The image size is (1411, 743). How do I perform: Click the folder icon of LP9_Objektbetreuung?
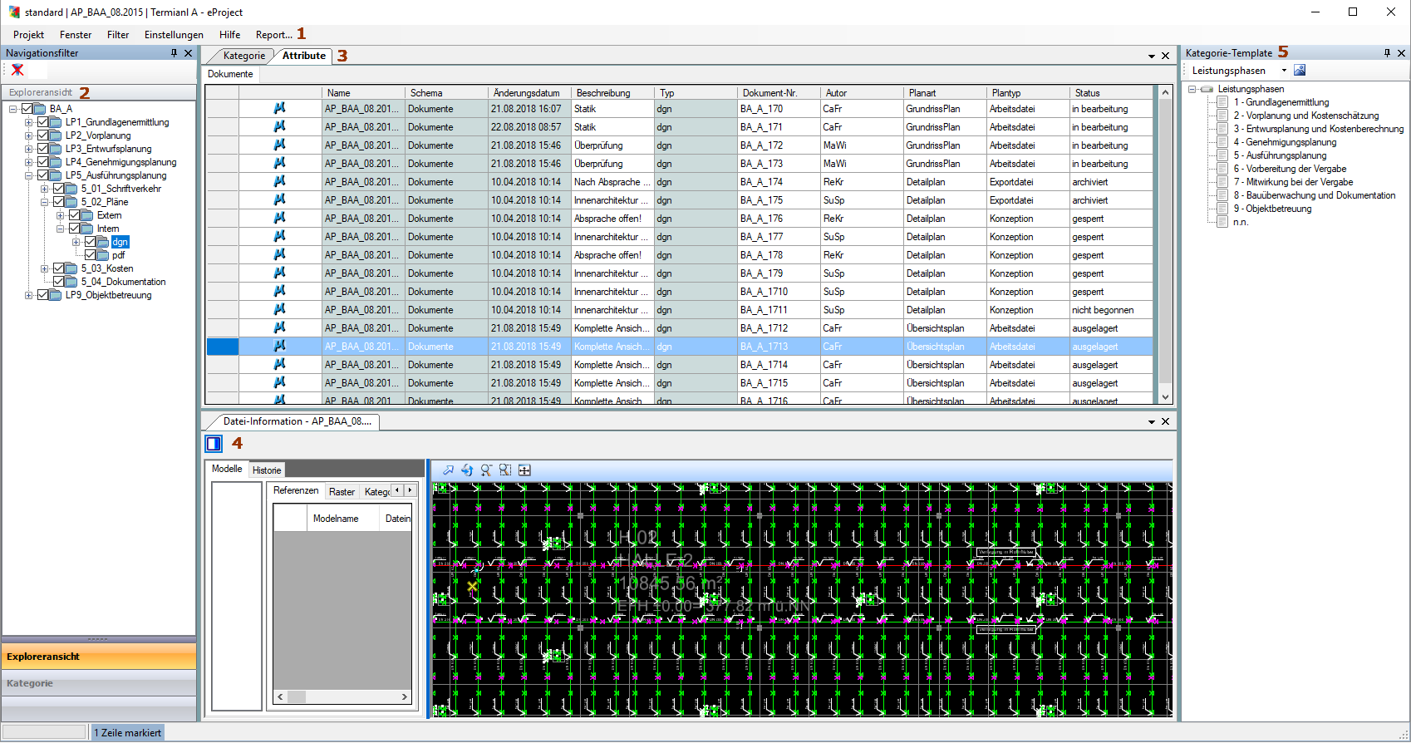pos(56,295)
